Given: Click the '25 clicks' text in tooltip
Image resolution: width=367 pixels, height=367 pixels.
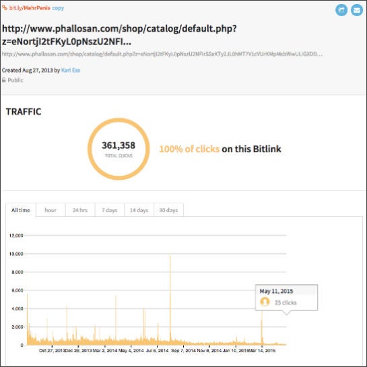Looking at the screenshot, I should (x=286, y=302).
